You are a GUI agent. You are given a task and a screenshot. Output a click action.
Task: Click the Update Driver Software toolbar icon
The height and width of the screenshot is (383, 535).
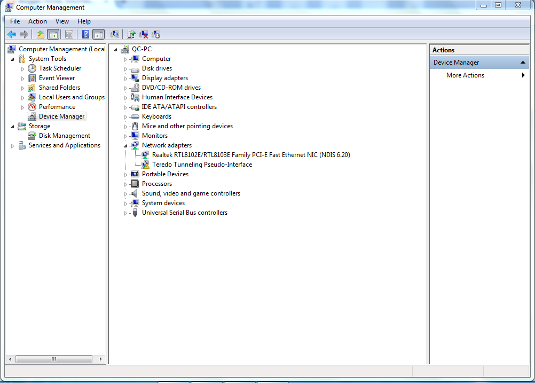pyautogui.click(x=131, y=34)
